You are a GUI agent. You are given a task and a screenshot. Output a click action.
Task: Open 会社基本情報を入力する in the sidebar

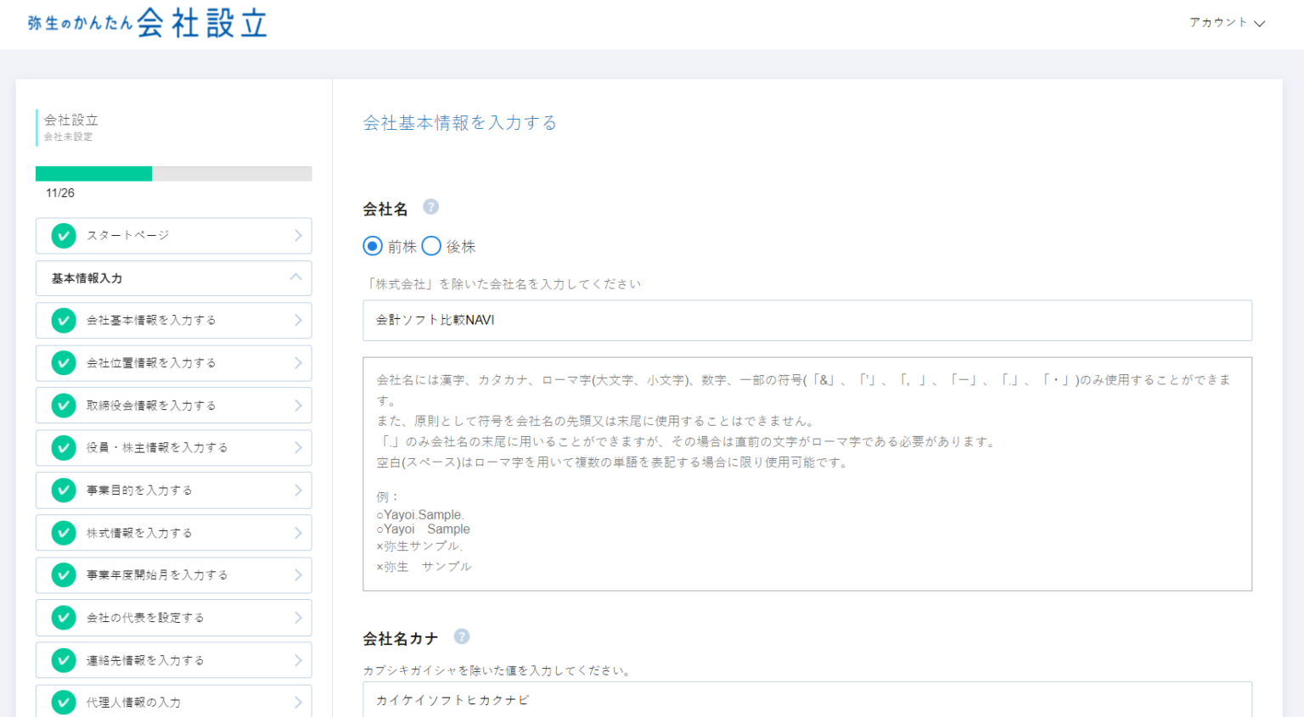(151, 321)
